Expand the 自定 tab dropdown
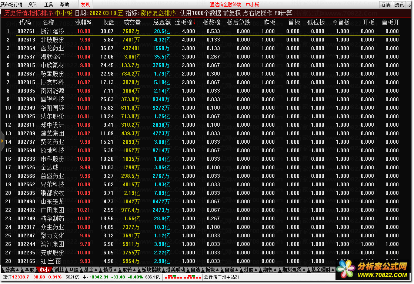Screen dimensions: 414x284 (x=231, y=270)
